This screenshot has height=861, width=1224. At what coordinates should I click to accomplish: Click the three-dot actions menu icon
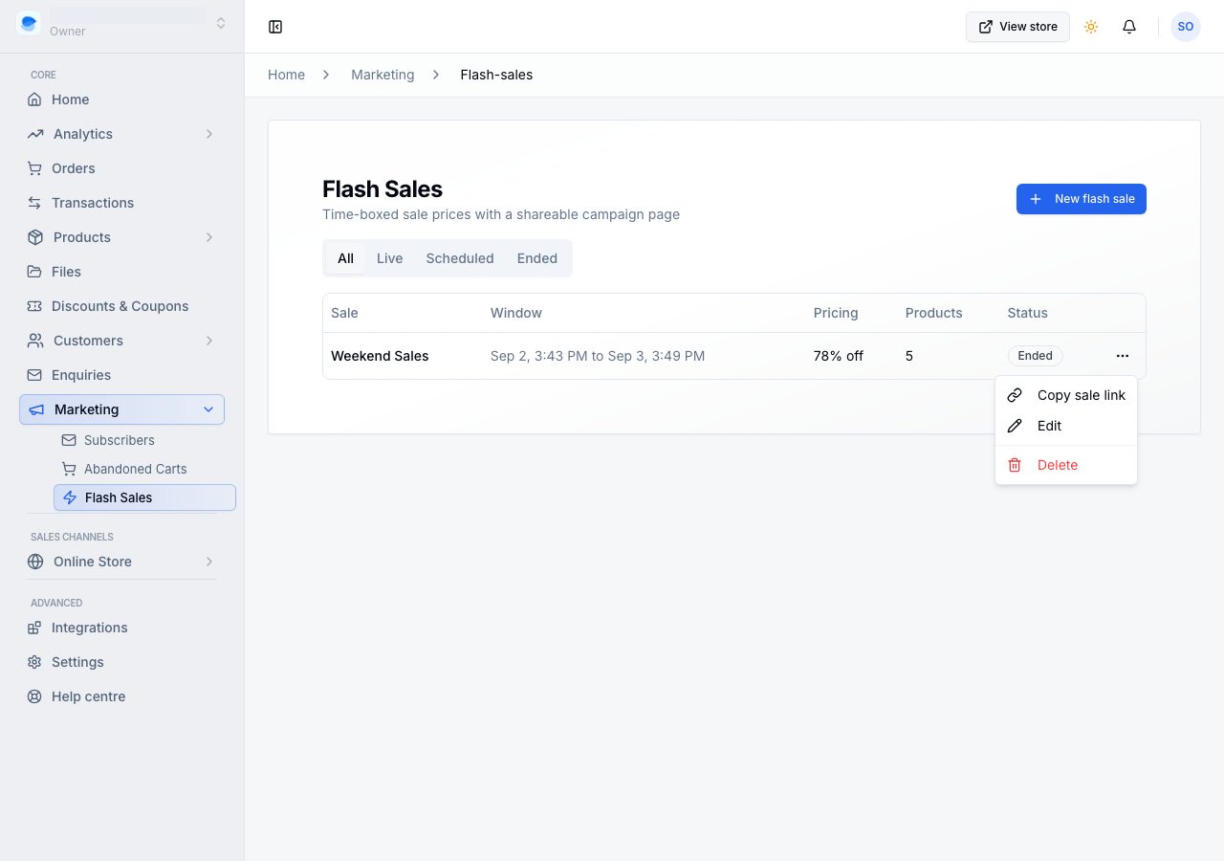pos(1123,356)
